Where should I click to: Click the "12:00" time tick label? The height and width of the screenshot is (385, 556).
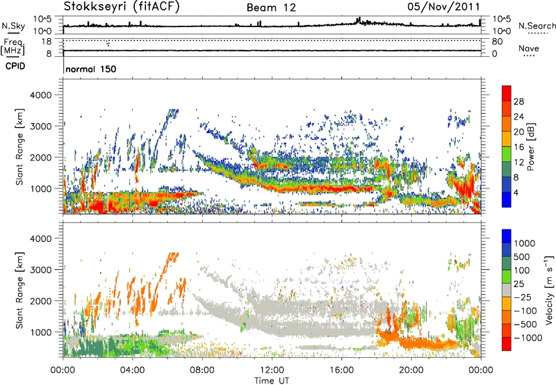pyautogui.click(x=272, y=370)
